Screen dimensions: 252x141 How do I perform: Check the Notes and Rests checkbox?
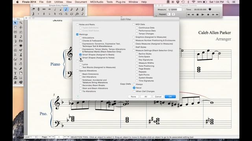(x=77, y=24)
